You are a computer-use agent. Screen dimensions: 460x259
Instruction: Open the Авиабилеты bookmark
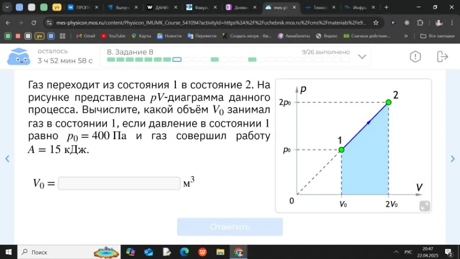[294, 36]
